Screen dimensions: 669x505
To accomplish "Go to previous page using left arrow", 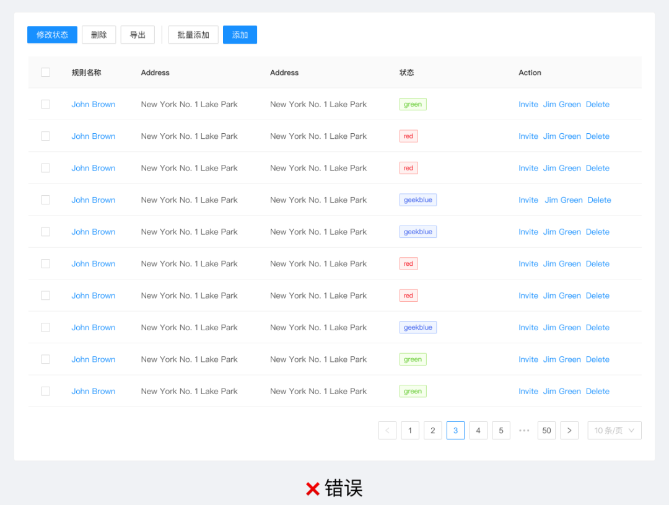I will tap(387, 431).
